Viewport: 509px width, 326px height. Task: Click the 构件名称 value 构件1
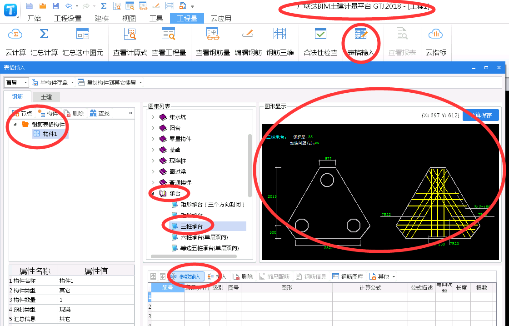pos(96,281)
